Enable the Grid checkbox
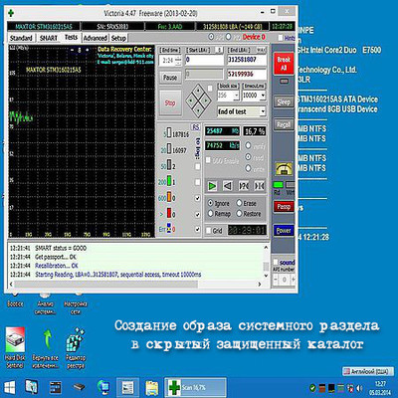The height and width of the screenshot is (398, 398). coord(214,230)
